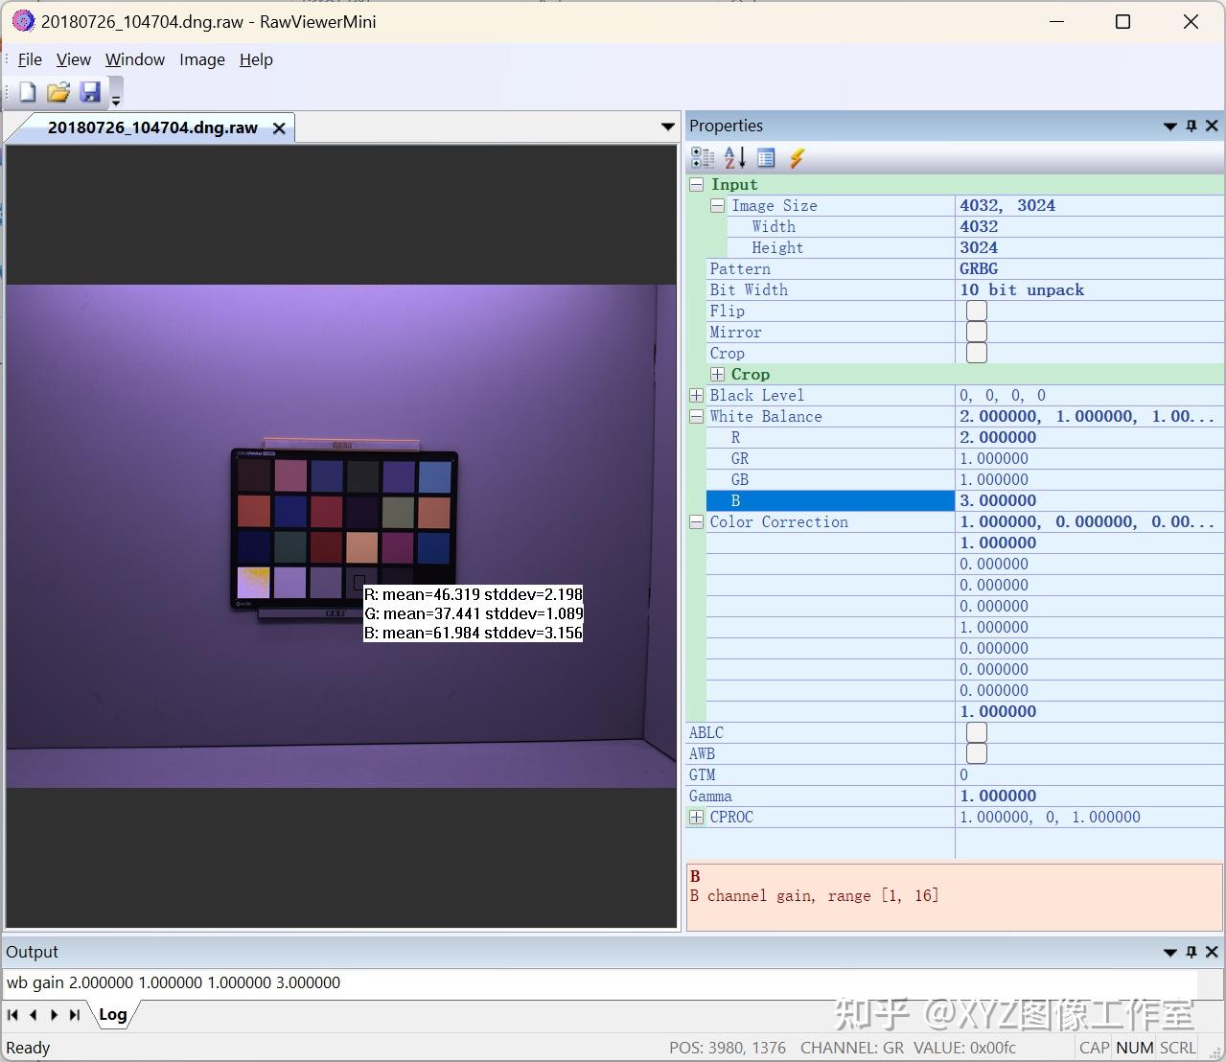Save the file via the Save toolbar icon
The width and height of the screenshot is (1226, 1062).
tap(90, 91)
